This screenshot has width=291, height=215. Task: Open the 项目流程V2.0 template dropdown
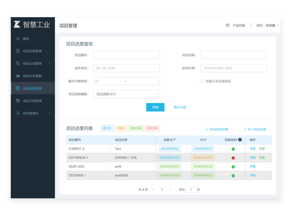tap(126, 94)
